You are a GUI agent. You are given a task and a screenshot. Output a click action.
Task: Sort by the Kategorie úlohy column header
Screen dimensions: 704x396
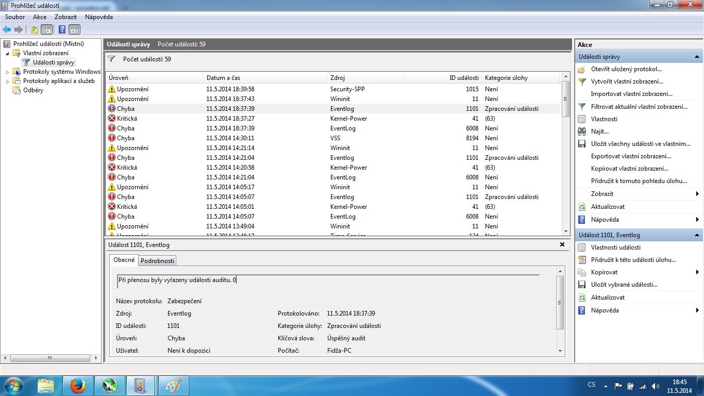click(x=521, y=78)
